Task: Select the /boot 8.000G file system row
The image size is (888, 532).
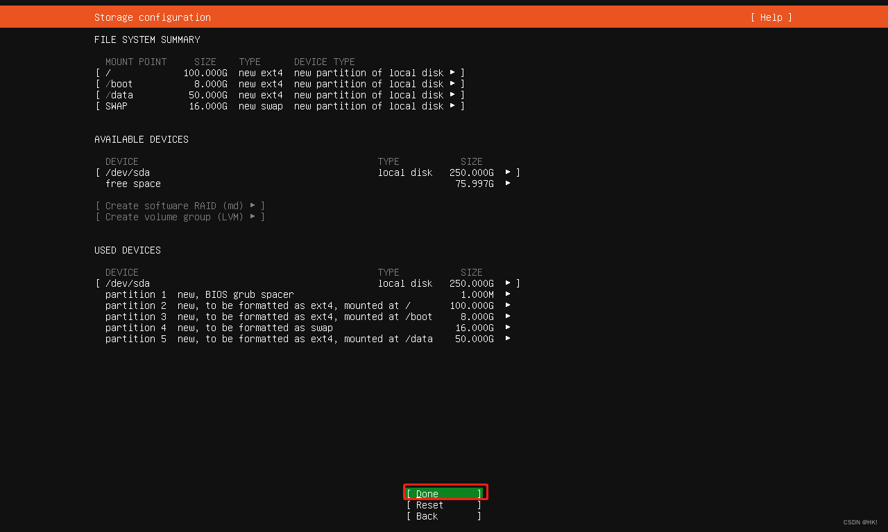Action: pyautogui.click(x=280, y=84)
